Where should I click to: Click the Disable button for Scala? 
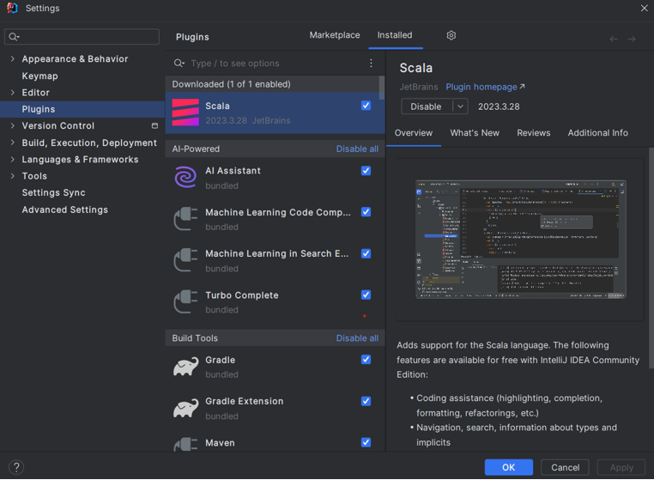pyautogui.click(x=427, y=106)
